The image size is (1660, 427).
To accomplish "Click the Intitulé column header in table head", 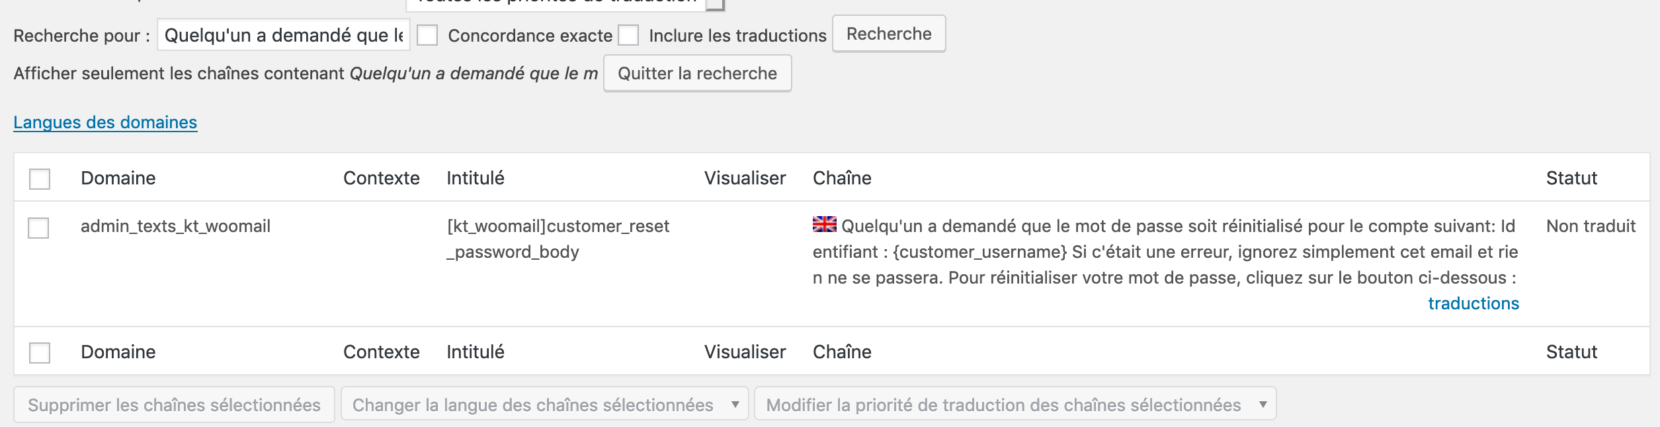I will [475, 178].
